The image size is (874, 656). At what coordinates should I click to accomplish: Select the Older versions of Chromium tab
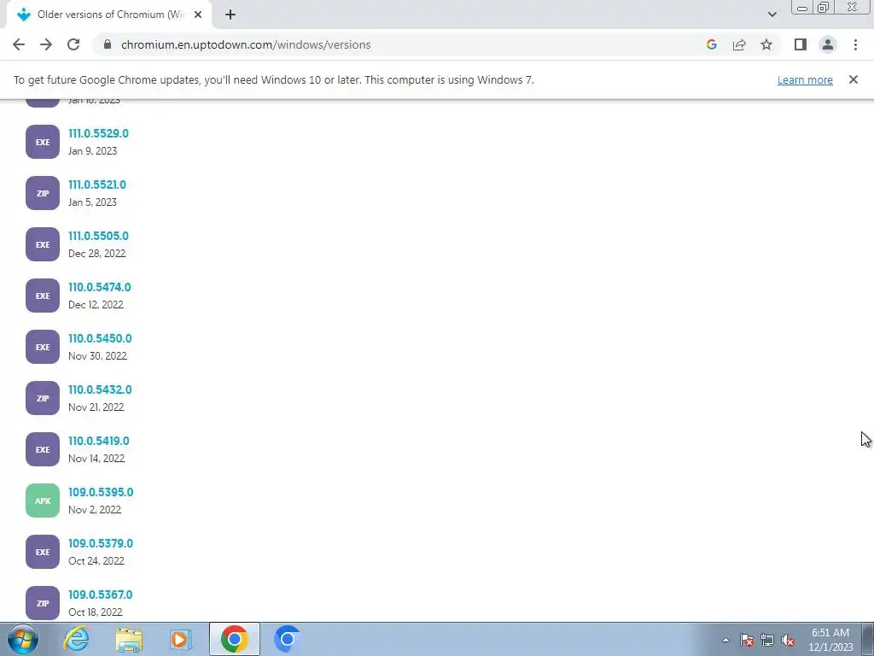click(x=109, y=15)
